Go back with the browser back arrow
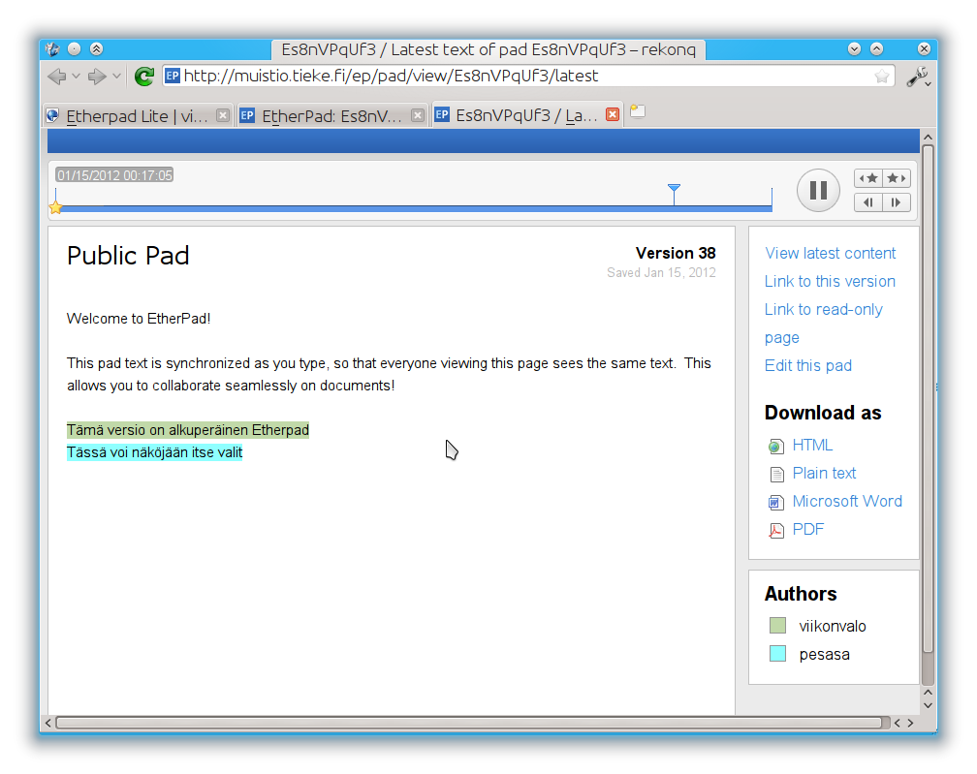Screen dimensions: 977x774 [56, 77]
